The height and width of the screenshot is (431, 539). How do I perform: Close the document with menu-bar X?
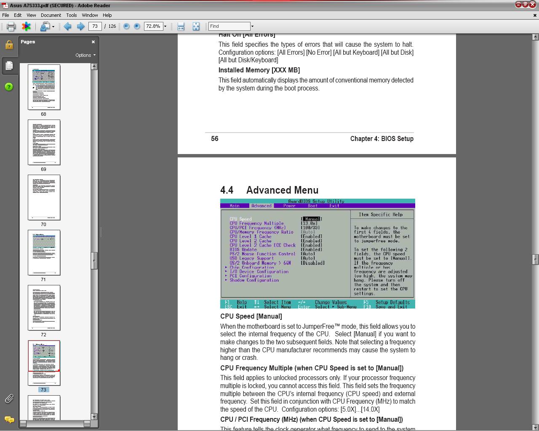(536, 15)
